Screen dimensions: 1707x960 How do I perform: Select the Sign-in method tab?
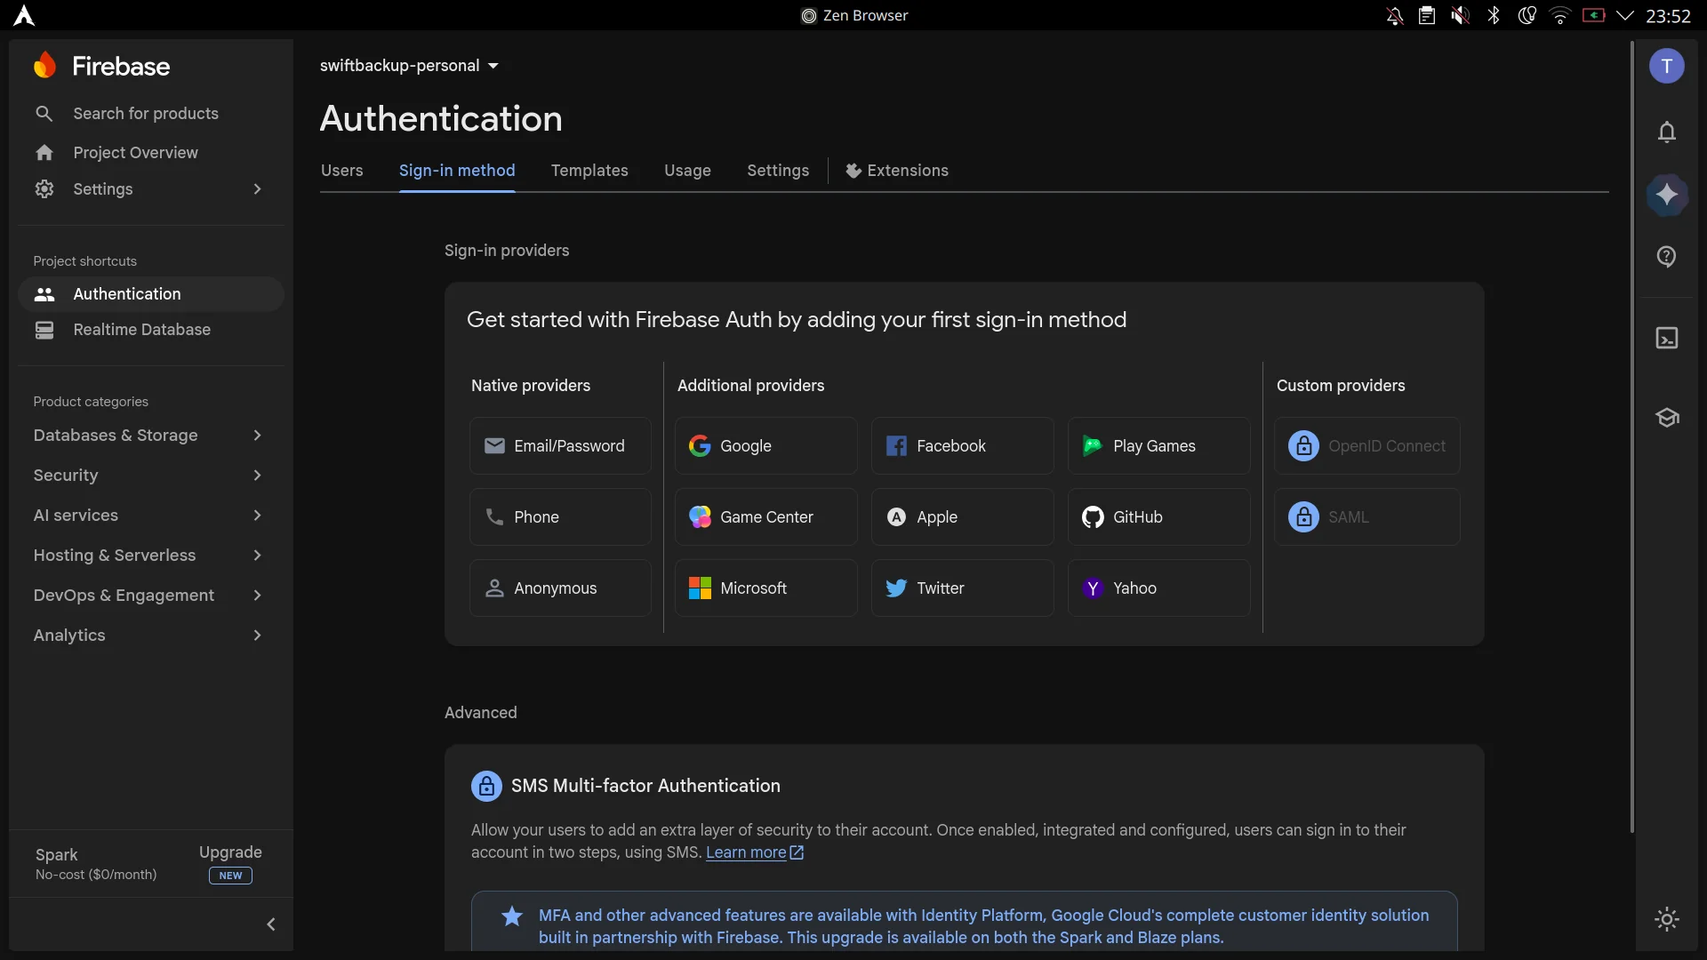click(457, 171)
